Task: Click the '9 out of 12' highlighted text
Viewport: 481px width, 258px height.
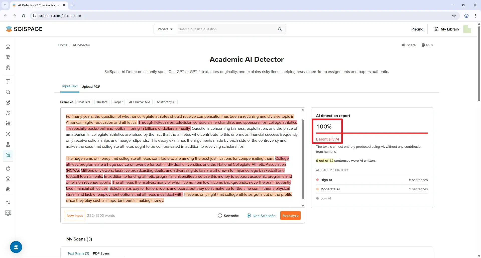Action: click(325, 160)
